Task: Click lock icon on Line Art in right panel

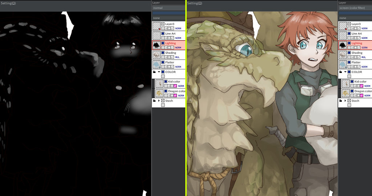Action: click(349, 38)
